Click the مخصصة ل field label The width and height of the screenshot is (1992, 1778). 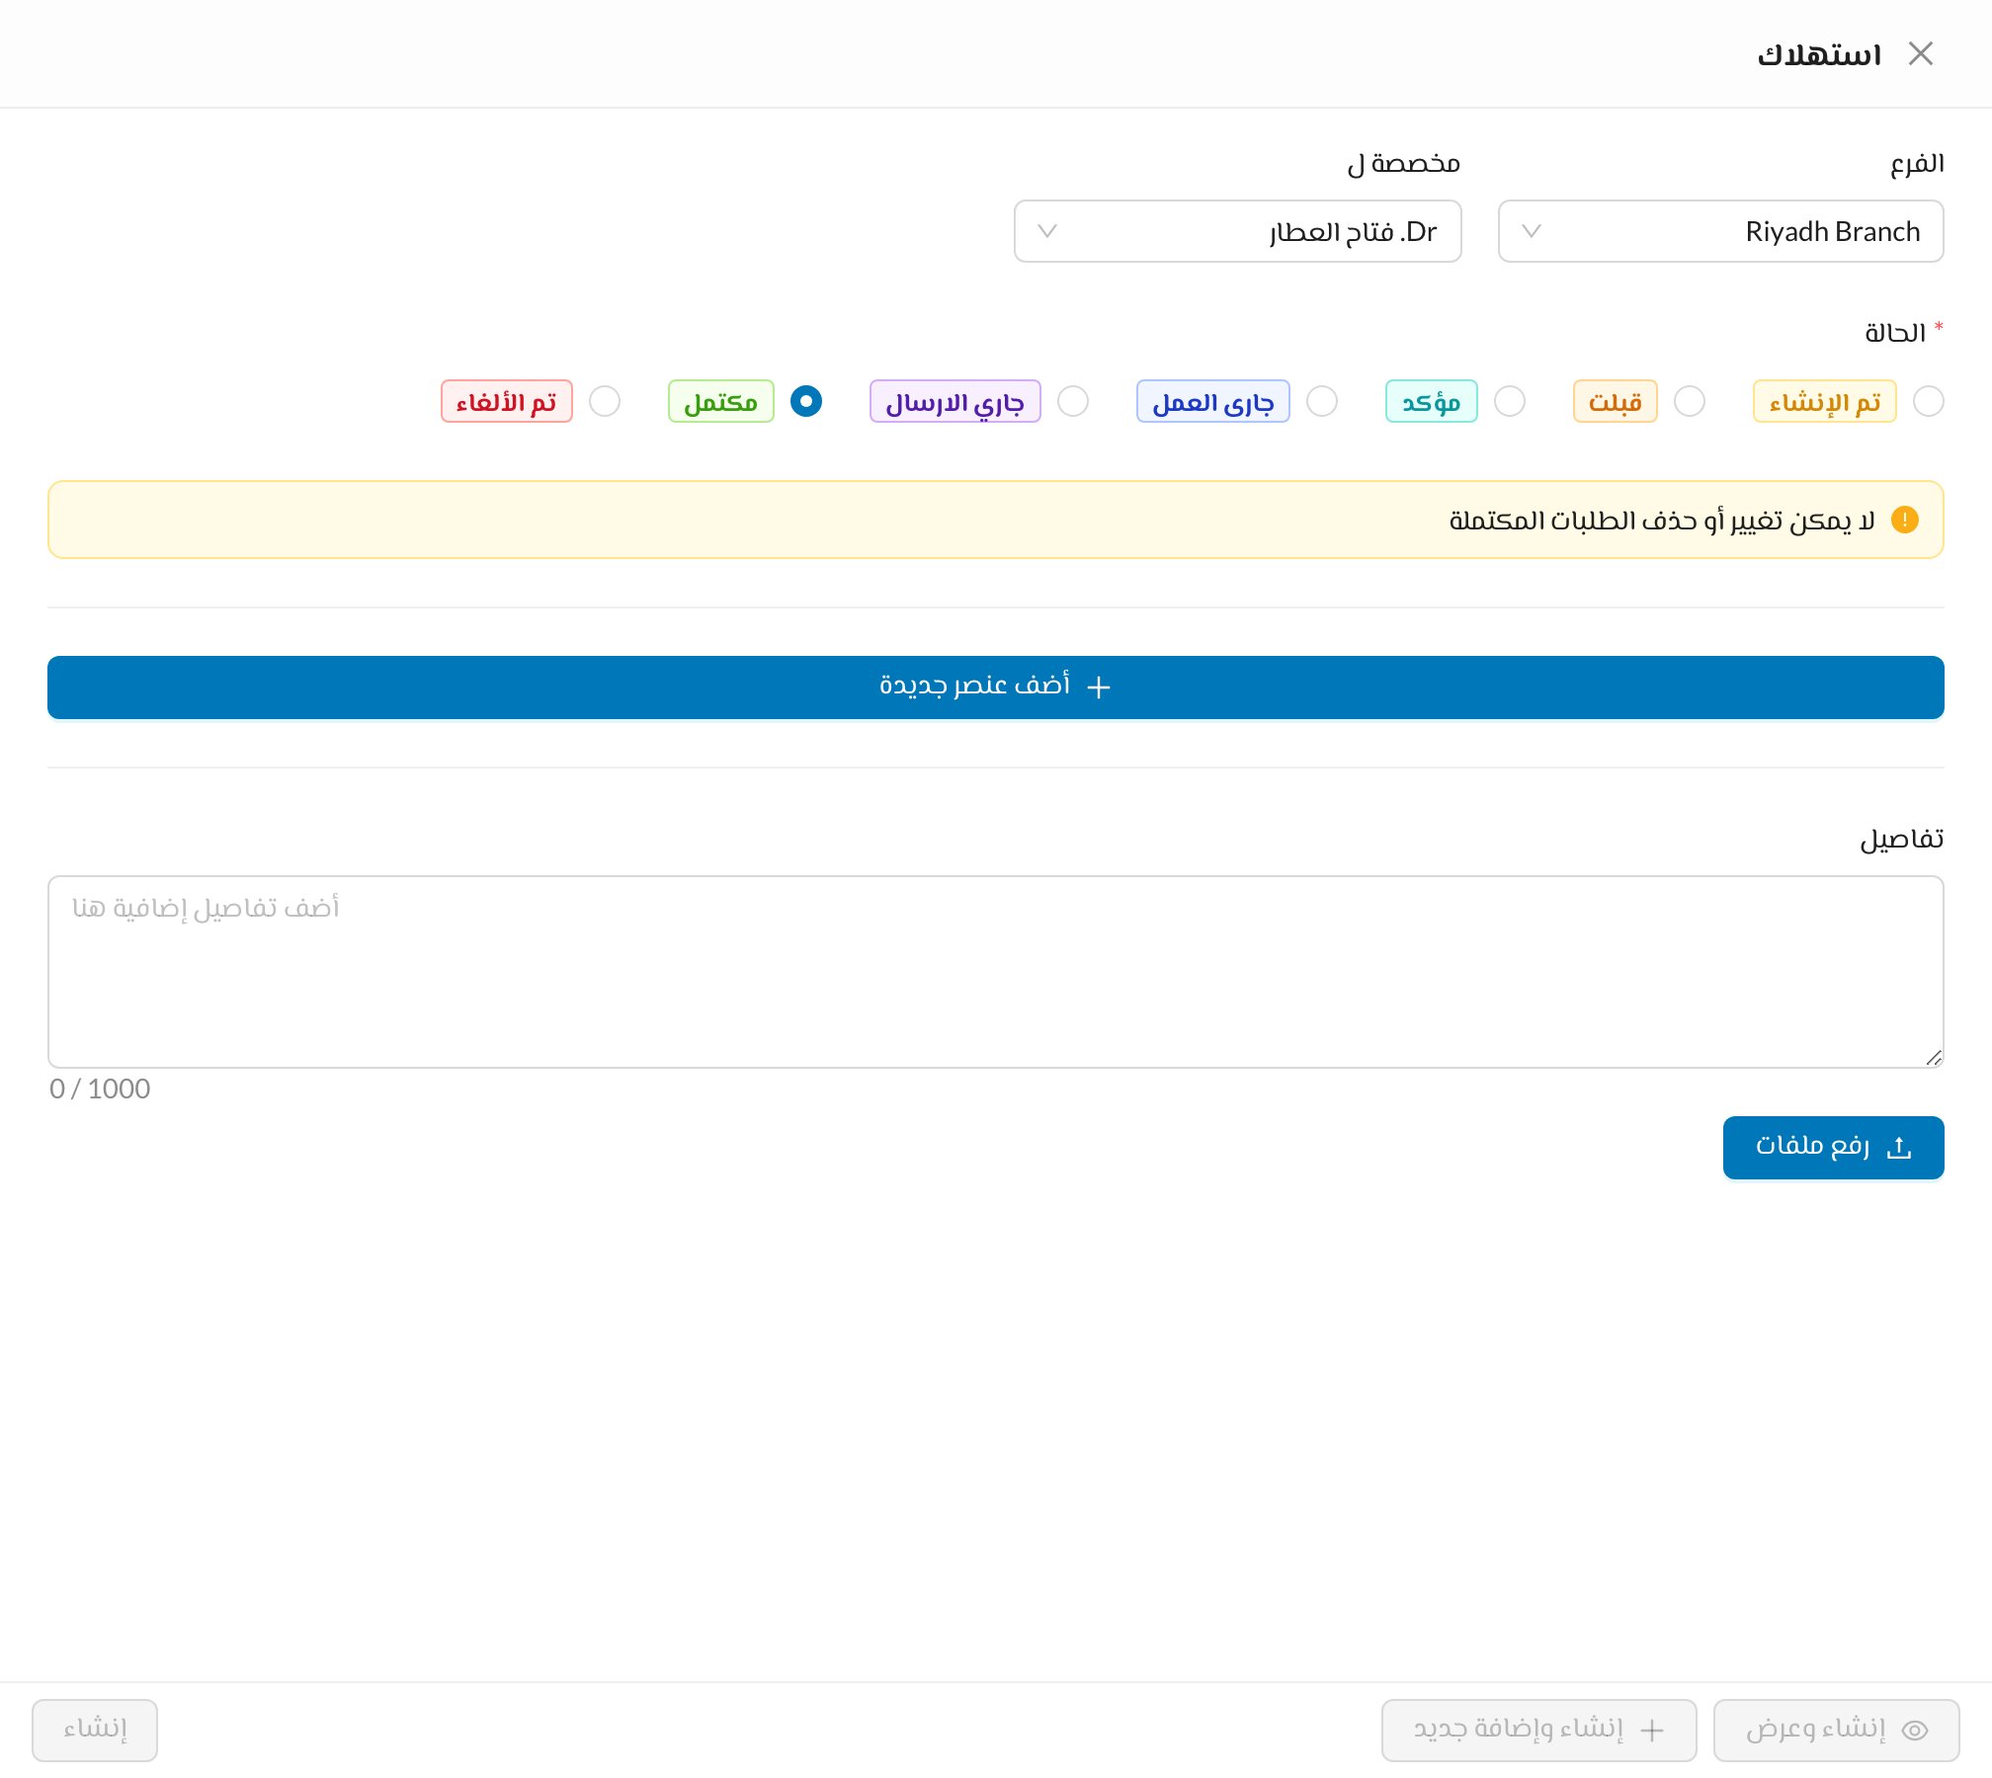pyautogui.click(x=1403, y=163)
